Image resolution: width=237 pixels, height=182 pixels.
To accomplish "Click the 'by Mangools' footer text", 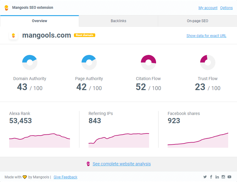I will pyautogui.click(x=39, y=177).
